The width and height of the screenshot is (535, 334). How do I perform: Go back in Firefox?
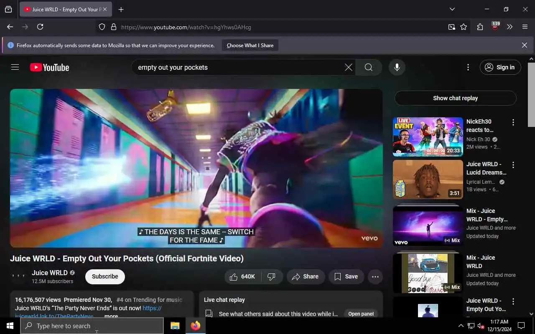10,27
